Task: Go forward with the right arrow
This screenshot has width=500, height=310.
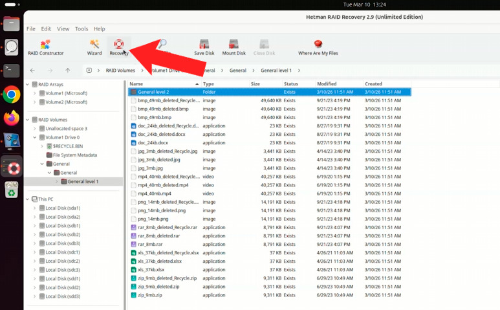Action: [x=50, y=71]
